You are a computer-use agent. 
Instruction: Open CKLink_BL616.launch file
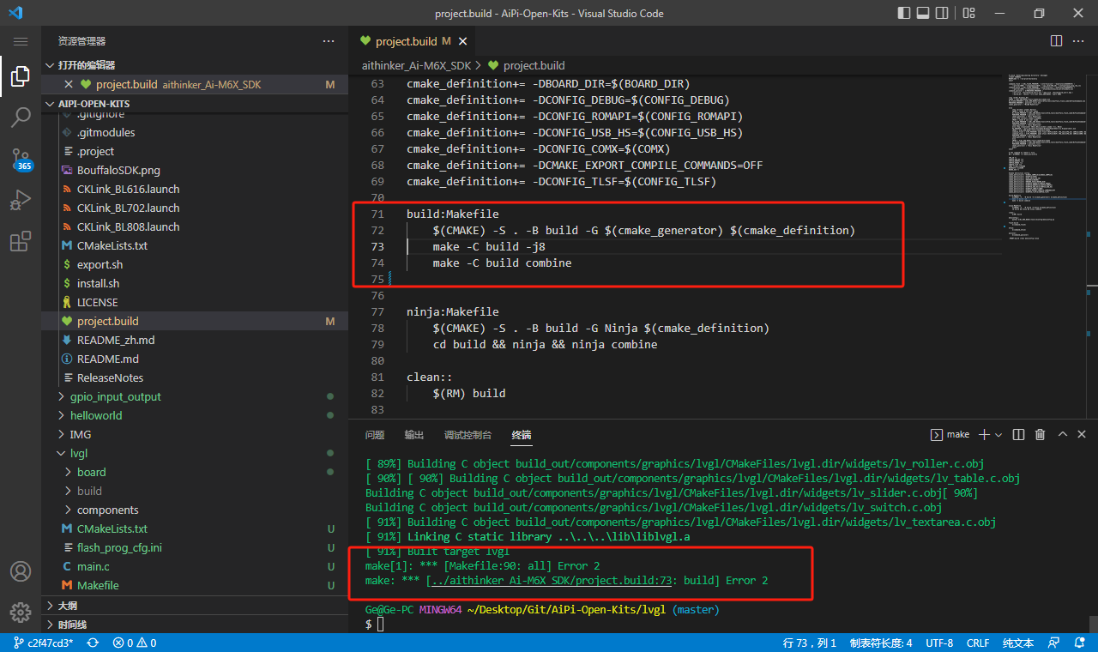pos(195,189)
